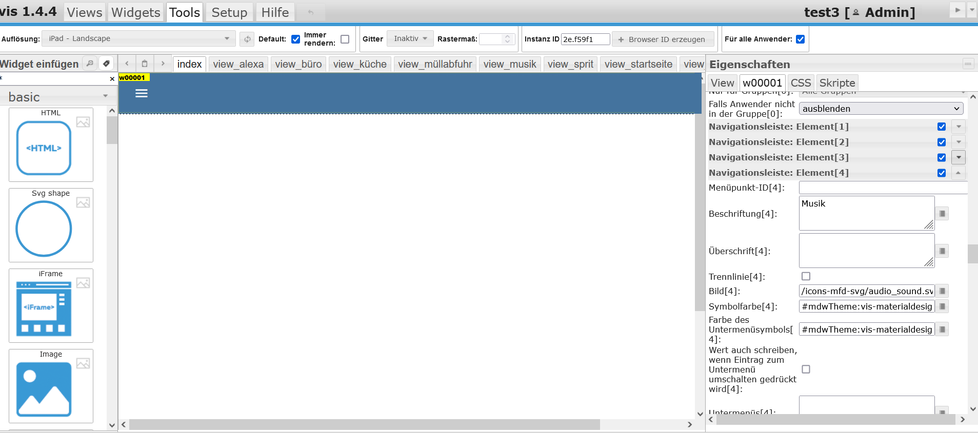Uncheck Navigationsleiste Element[2] checkbox
Screen dimensions: 978x433
pyautogui.click(x=942, y=142)
